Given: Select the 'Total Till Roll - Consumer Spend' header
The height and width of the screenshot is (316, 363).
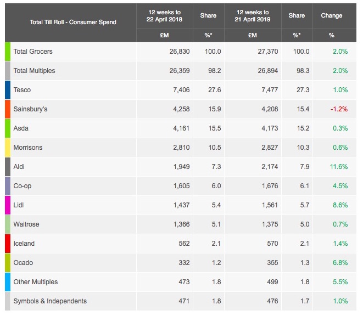Looking at the screenshot, I should [73, 22].
